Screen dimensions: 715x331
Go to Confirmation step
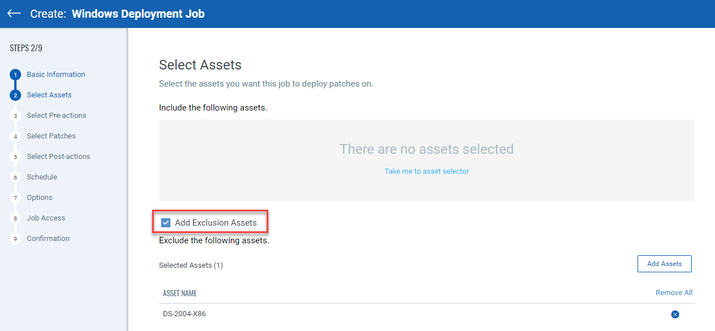tap(48, 239)
